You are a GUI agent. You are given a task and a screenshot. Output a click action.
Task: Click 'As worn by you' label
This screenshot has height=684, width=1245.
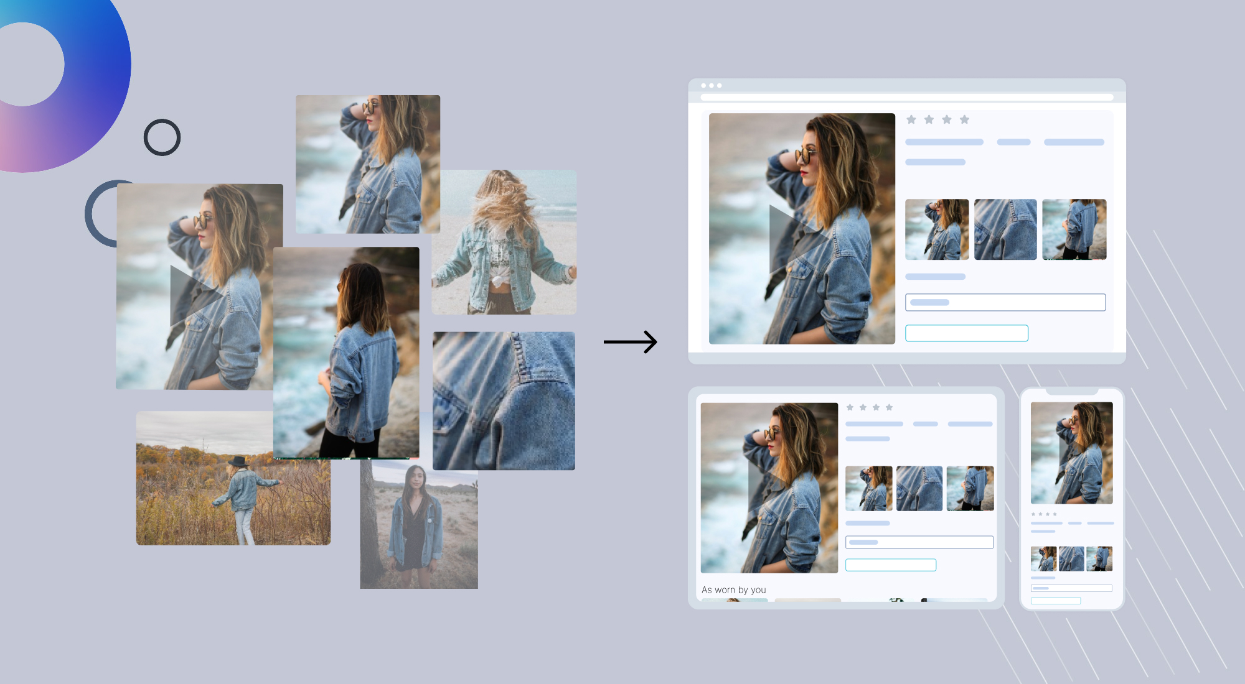(733, 589)
